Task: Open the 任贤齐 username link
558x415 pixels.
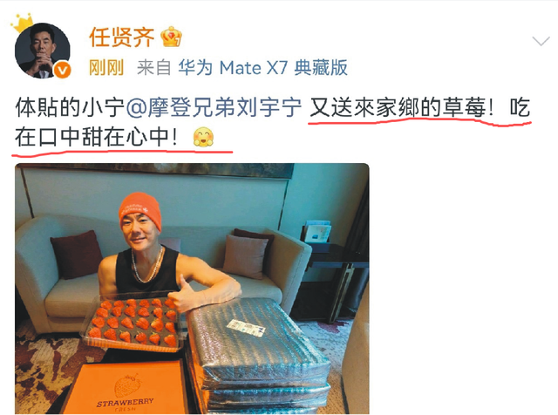Action: [122, 37]
